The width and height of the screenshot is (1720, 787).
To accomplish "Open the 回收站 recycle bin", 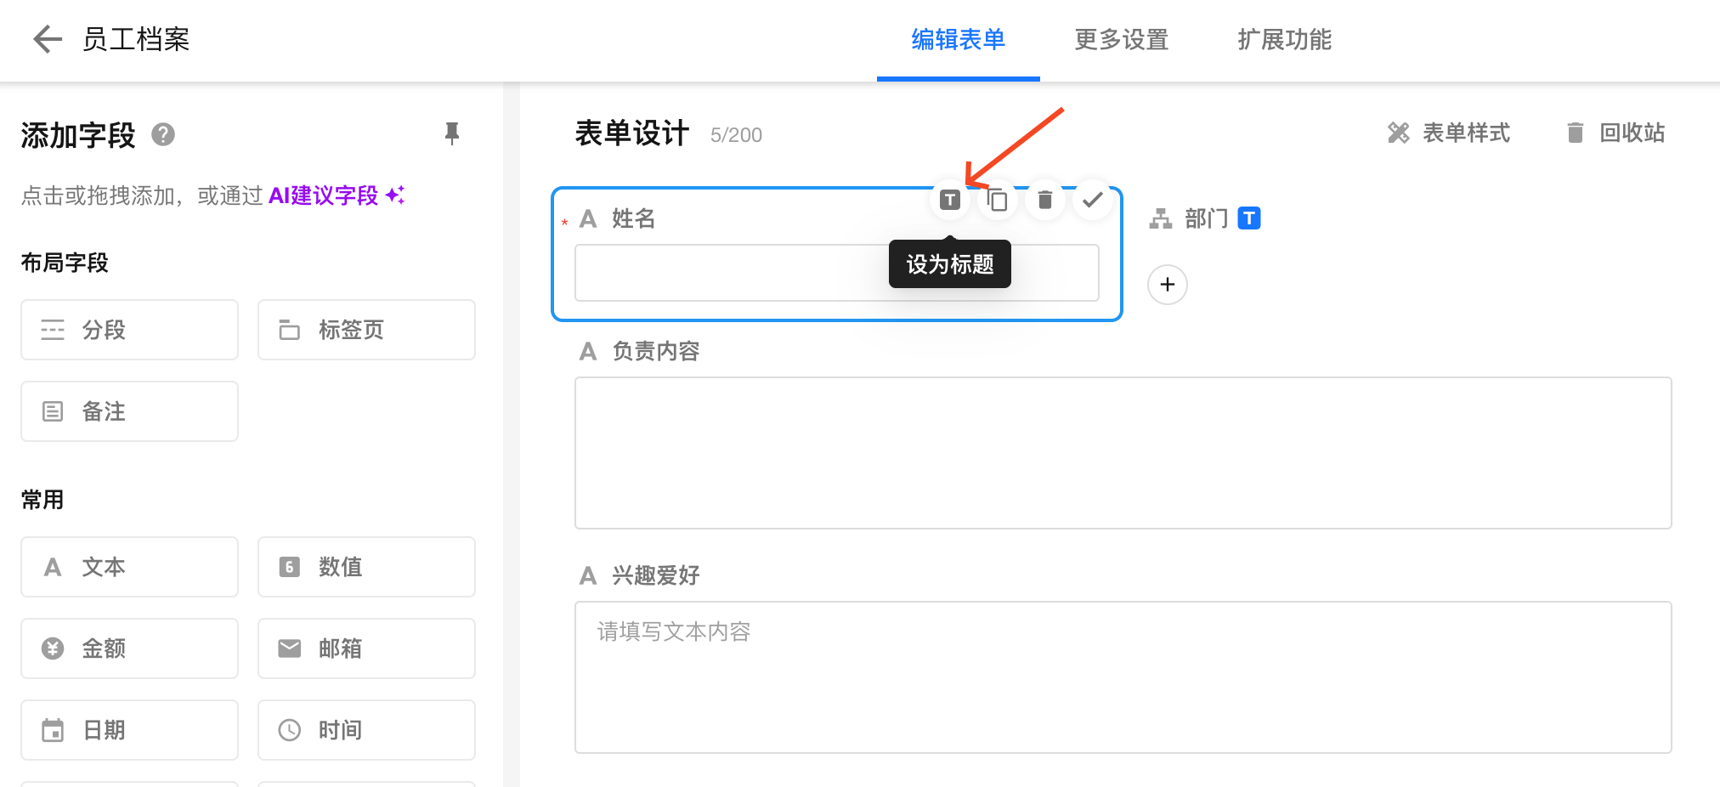I will [1615, 133].
